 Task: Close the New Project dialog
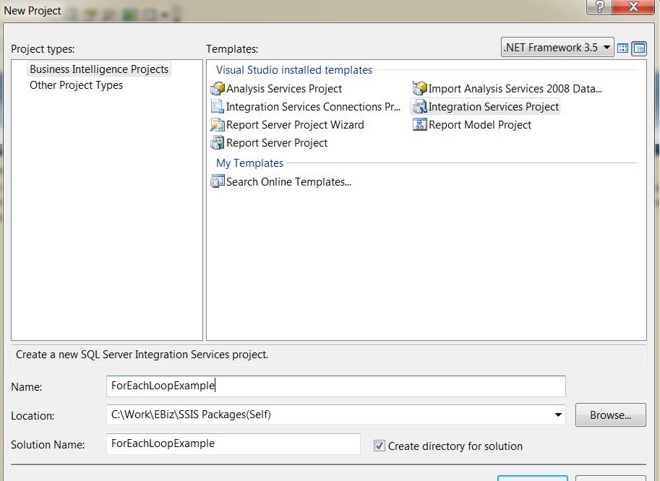point(633,7)
